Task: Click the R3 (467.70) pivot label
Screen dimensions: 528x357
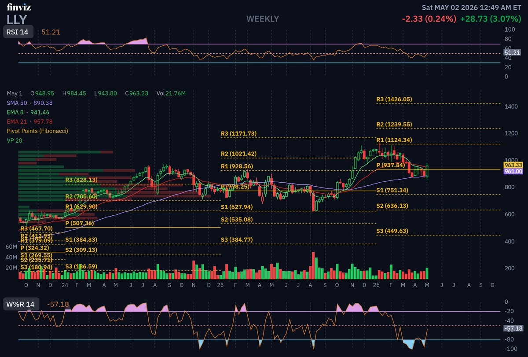Action: 37,229
